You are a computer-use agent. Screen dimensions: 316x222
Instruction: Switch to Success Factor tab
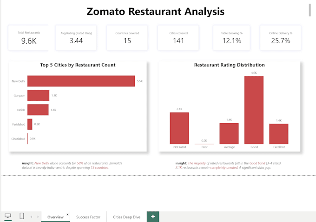[x=88, y=217]
